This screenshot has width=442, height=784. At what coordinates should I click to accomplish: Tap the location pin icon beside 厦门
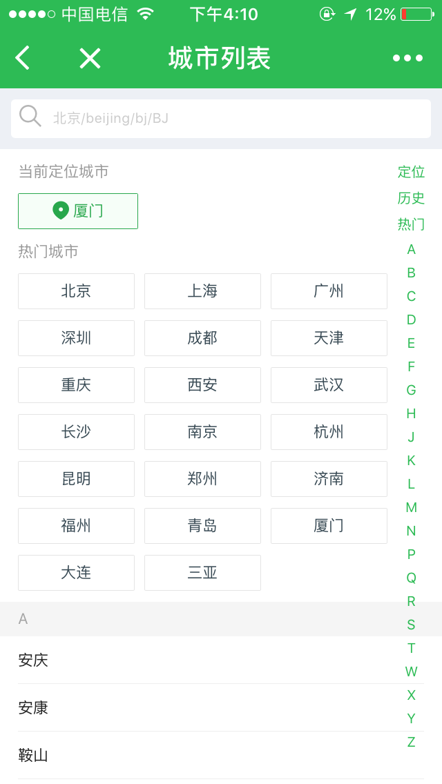(61, 210)
